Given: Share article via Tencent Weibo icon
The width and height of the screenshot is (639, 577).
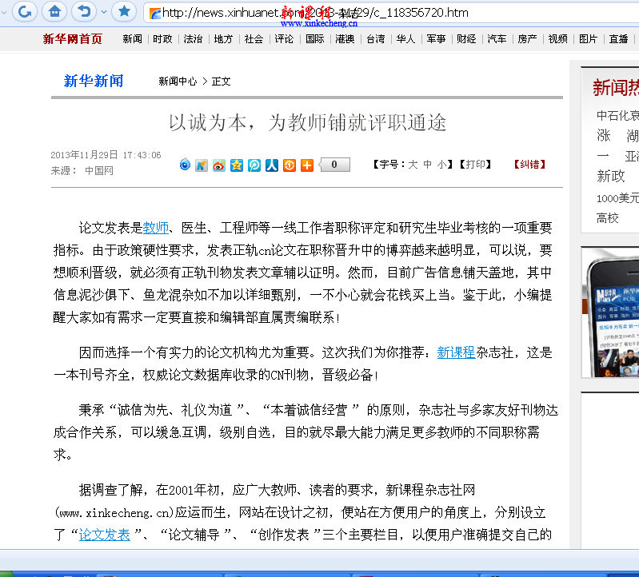Looking at the screenshot, I should click(254, 165).
